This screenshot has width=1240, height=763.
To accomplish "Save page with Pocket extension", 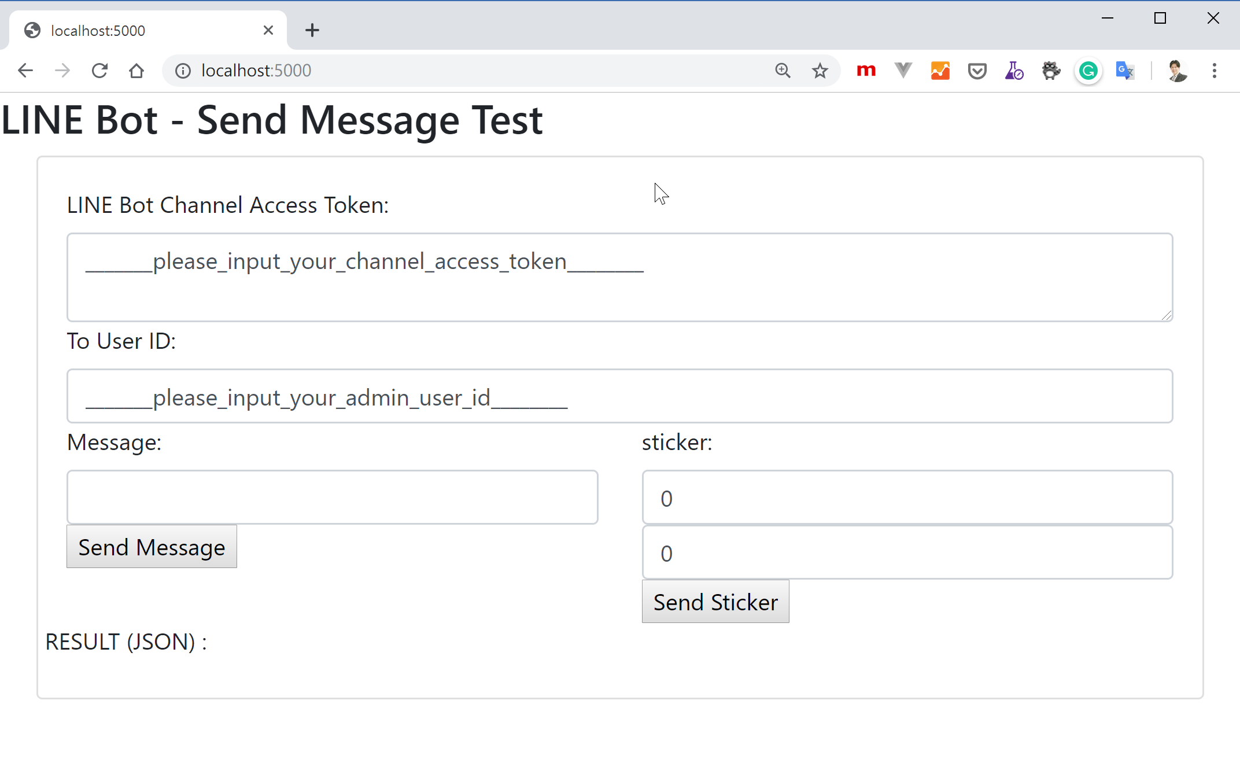I will [x=977, y=71].
